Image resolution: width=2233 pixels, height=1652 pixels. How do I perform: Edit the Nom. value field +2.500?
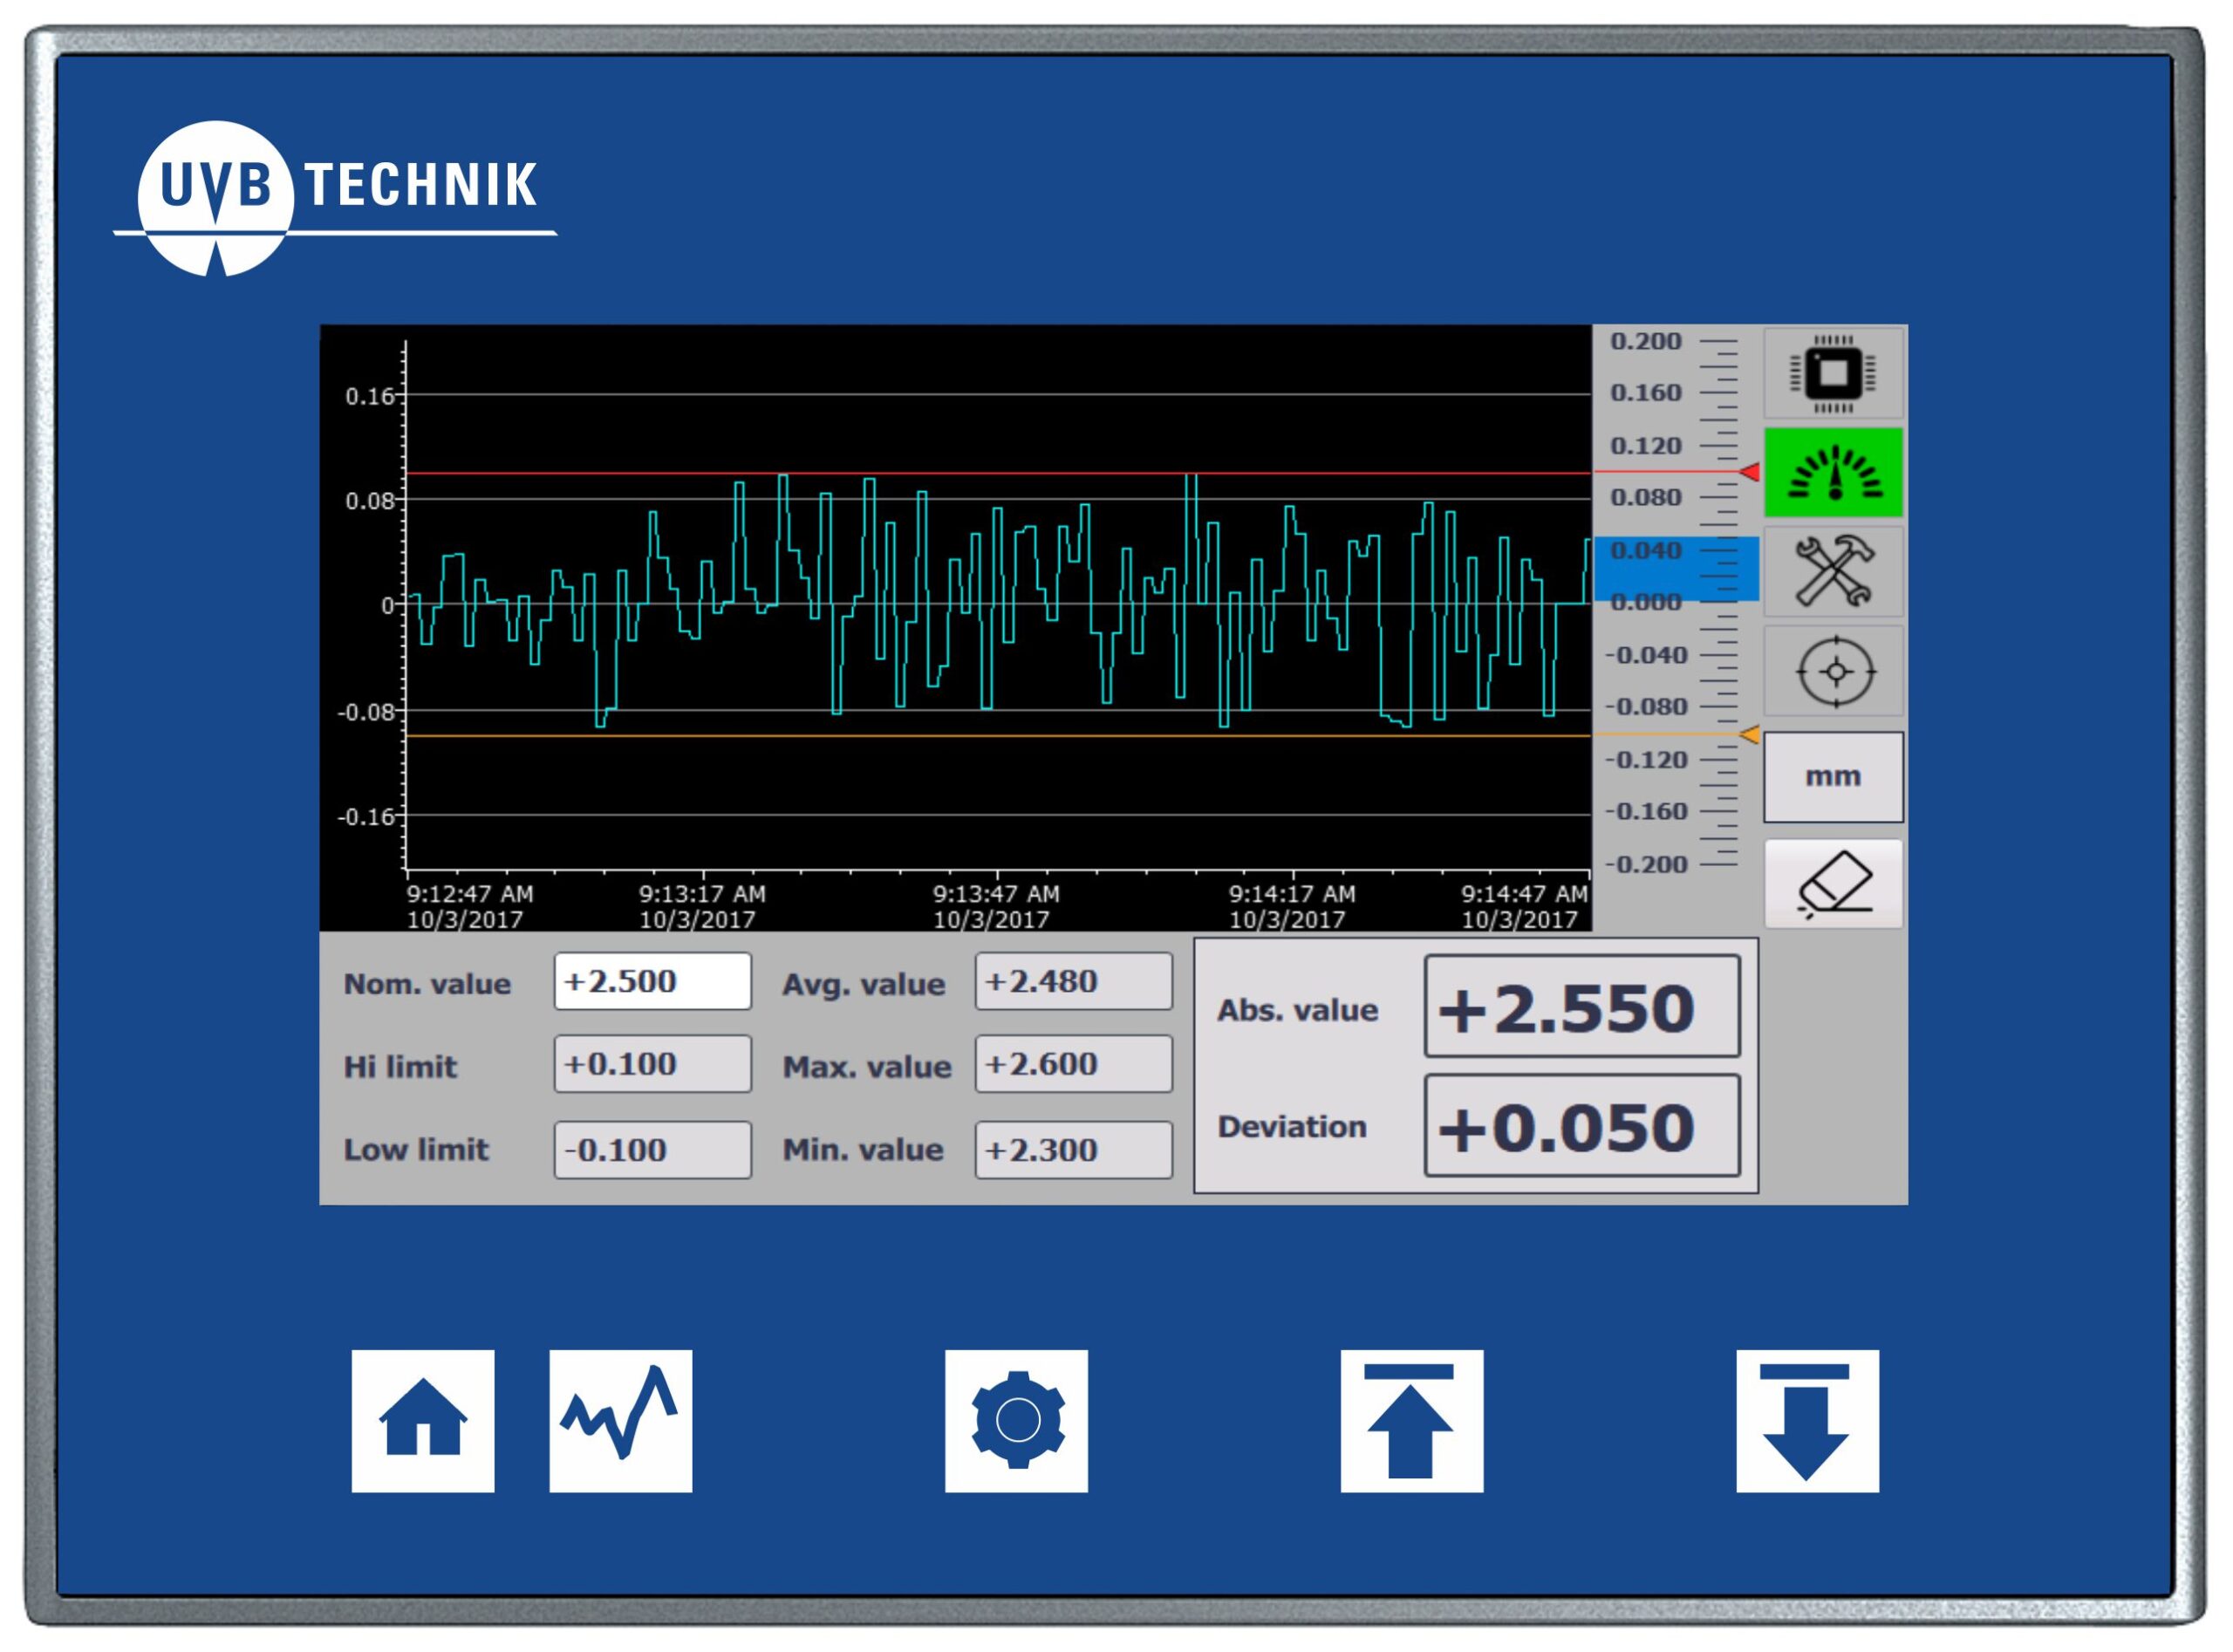coord(652,981)
